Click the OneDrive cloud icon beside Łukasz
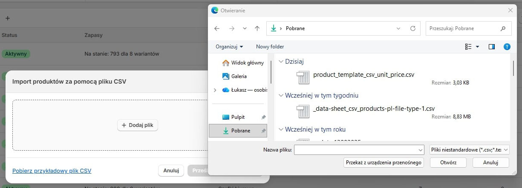Viewport: 522px width, 188px height. pos(226,90)
